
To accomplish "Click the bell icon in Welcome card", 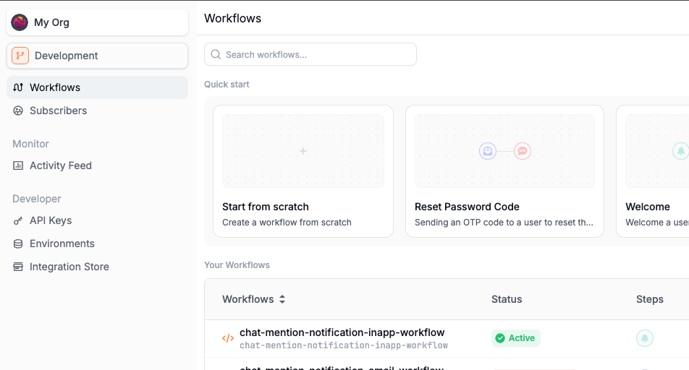I will click(680, 151).
